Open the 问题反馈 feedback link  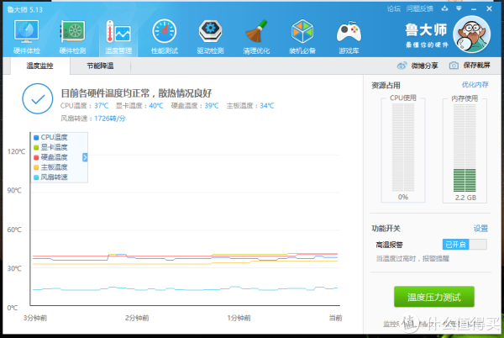pyautogui.click(x=419, y=8)
